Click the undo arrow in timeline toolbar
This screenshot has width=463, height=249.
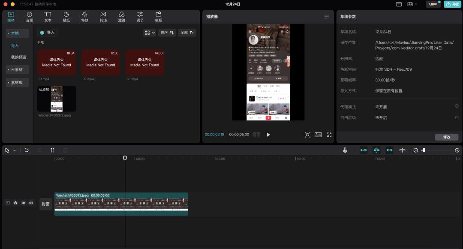(x=27, y=150)
